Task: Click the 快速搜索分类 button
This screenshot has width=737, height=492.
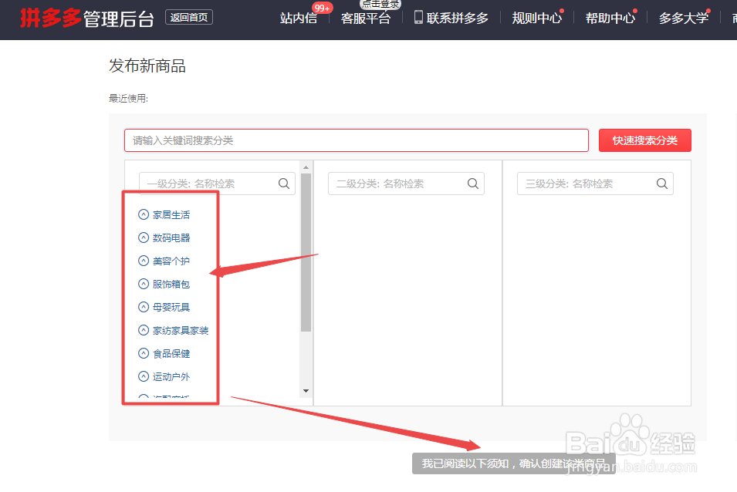Action: point(645,140)
